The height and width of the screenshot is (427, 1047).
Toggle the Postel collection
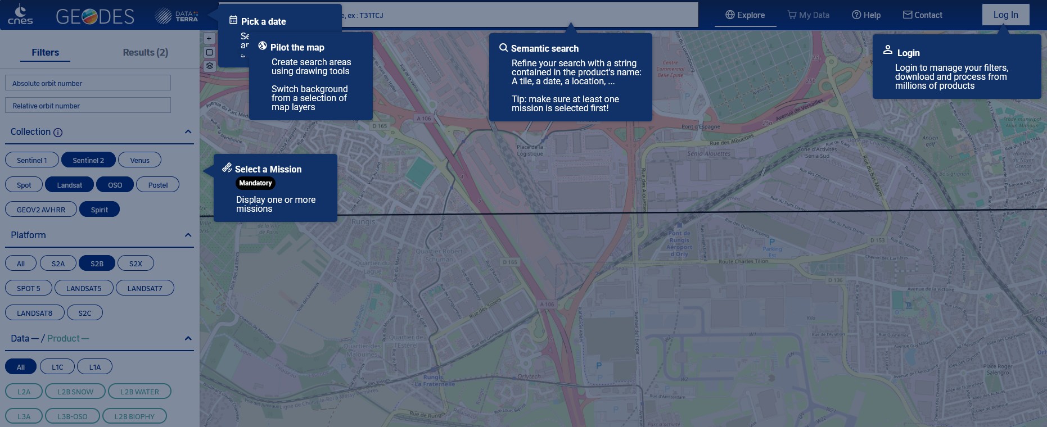click(x=158, y=185)
